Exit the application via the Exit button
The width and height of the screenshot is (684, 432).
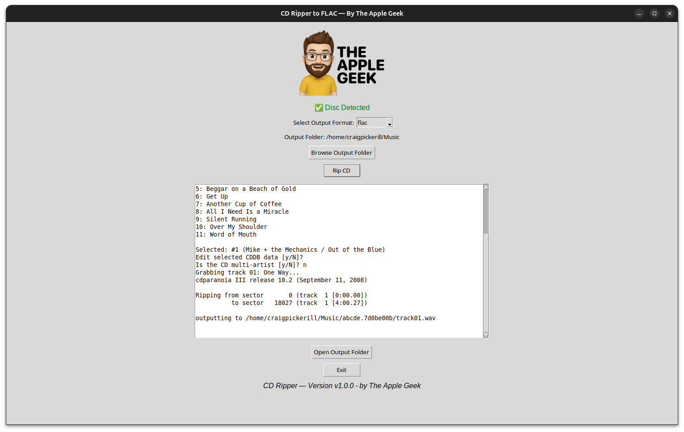[342, 370]
